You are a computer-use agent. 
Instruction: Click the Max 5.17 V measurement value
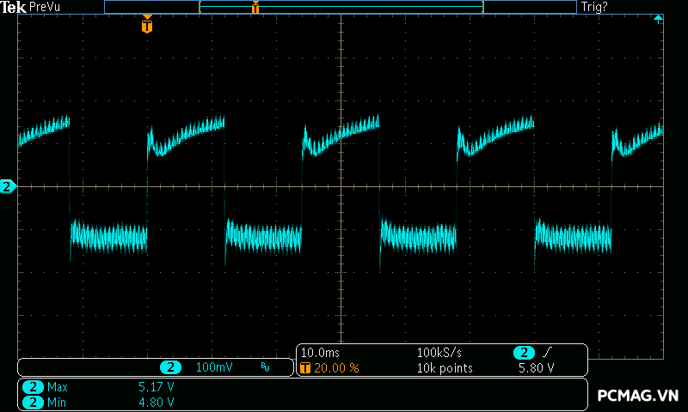click(x=157, y=387)
